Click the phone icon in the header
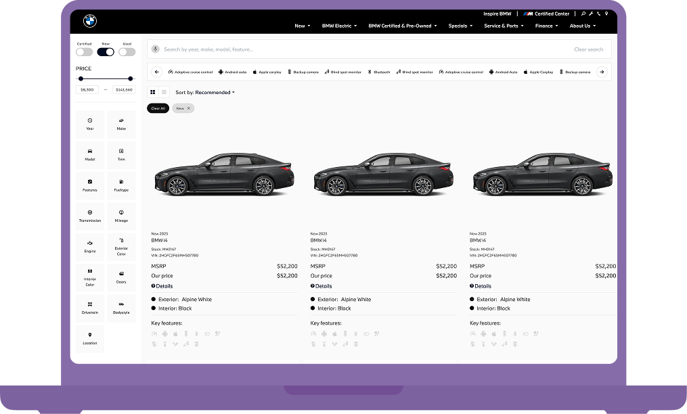687x414 pixels. point(598,14)
